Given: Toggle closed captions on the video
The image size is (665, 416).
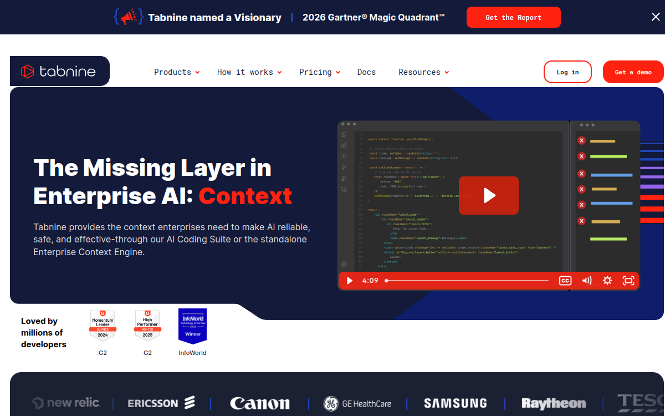Looking at the screenshot, I should pos(565,281).
